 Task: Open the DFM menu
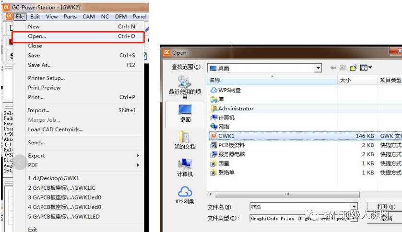[x=121, y=17]
